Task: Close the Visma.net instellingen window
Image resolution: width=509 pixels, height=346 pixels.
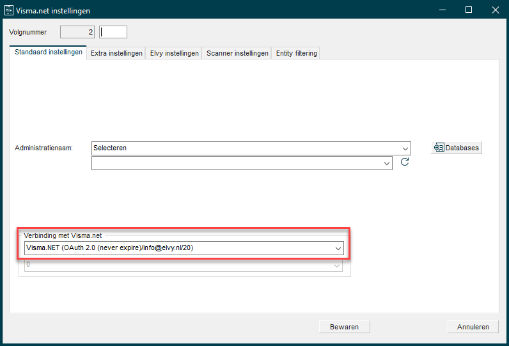Action: (496, 10)
